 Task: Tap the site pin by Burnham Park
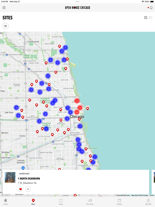[86, 149]
